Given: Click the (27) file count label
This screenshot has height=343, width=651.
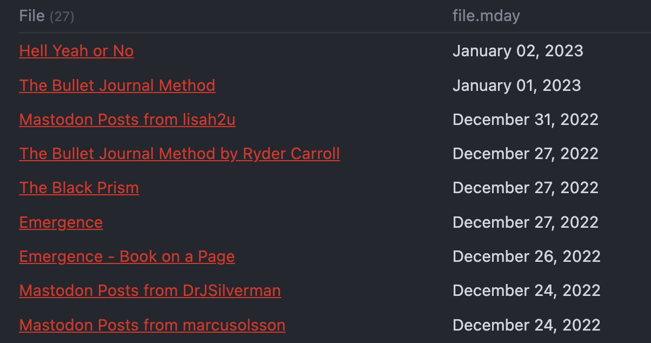Looking at the screenshot, I should pyautogui.click(x=62, y=17).
